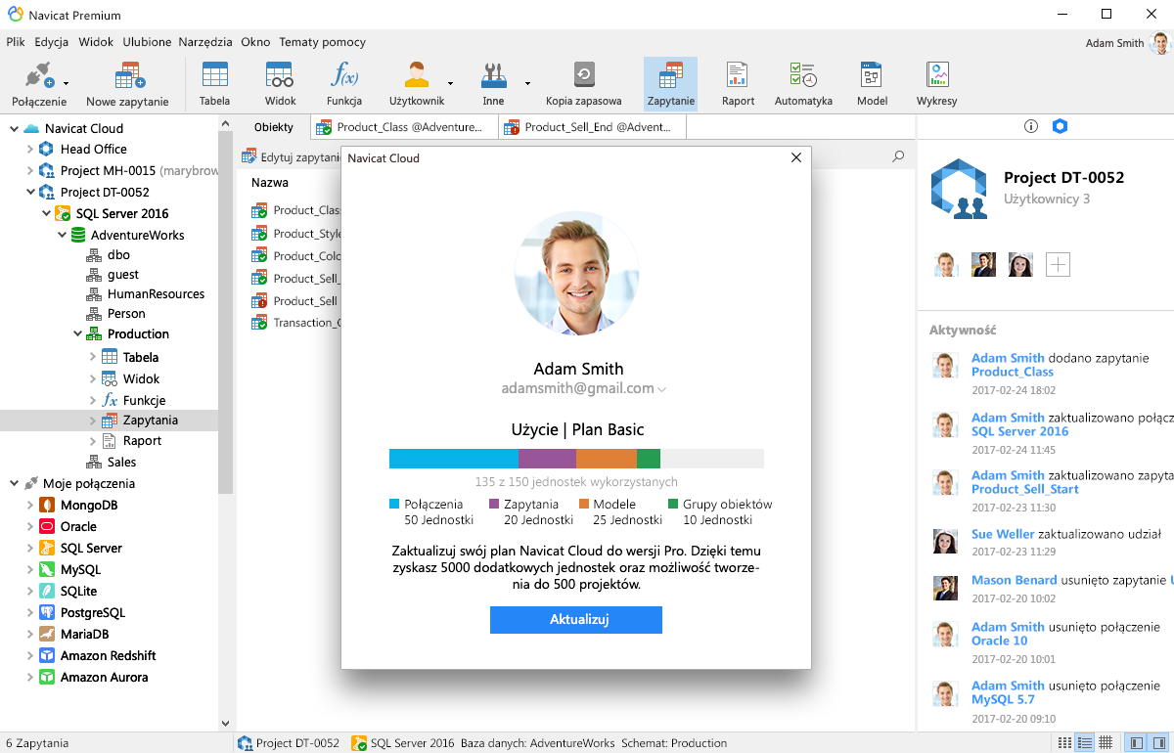Click the blue Połączenia usage bar segment

454,459
